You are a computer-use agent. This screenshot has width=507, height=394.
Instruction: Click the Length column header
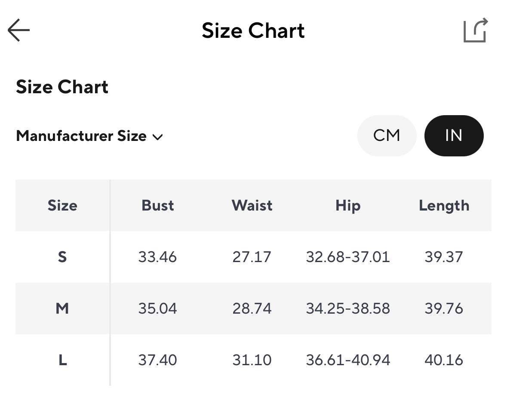(444, 205)
